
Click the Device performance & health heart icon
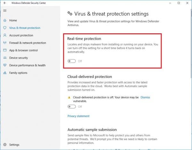pos(5,65)
